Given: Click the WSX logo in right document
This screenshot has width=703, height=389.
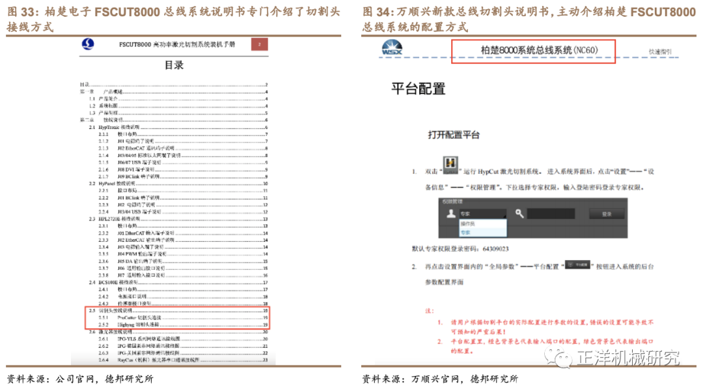Looking at the screenshot, I should [391, 48].
